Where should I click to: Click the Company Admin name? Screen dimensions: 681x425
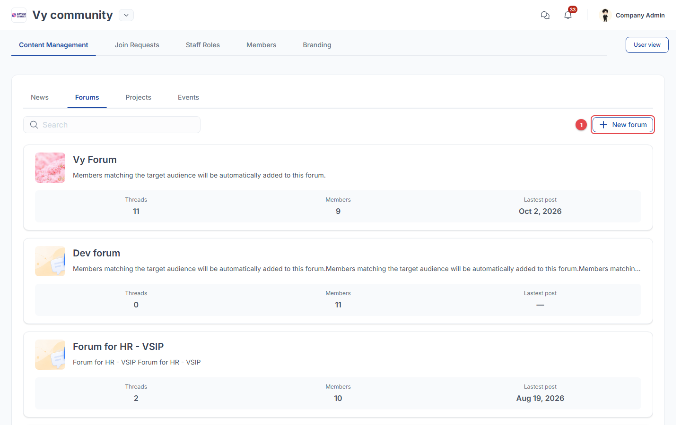point(640,15)
